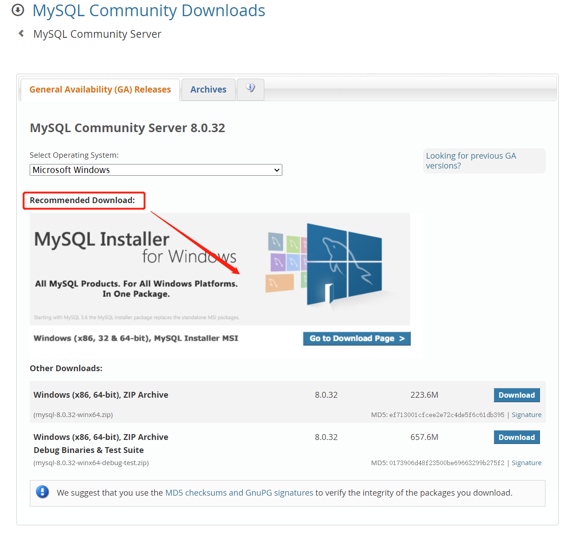Click the MySQL Community Server 8.0.32 heading
The image size is (575, 537).
[127, 128]
